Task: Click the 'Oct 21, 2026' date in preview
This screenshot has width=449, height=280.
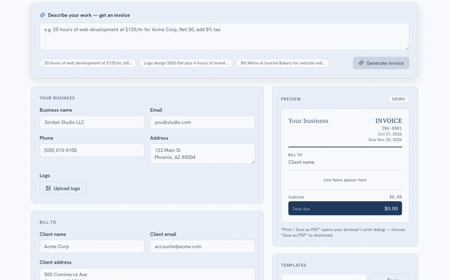Action: pos(390,134)
